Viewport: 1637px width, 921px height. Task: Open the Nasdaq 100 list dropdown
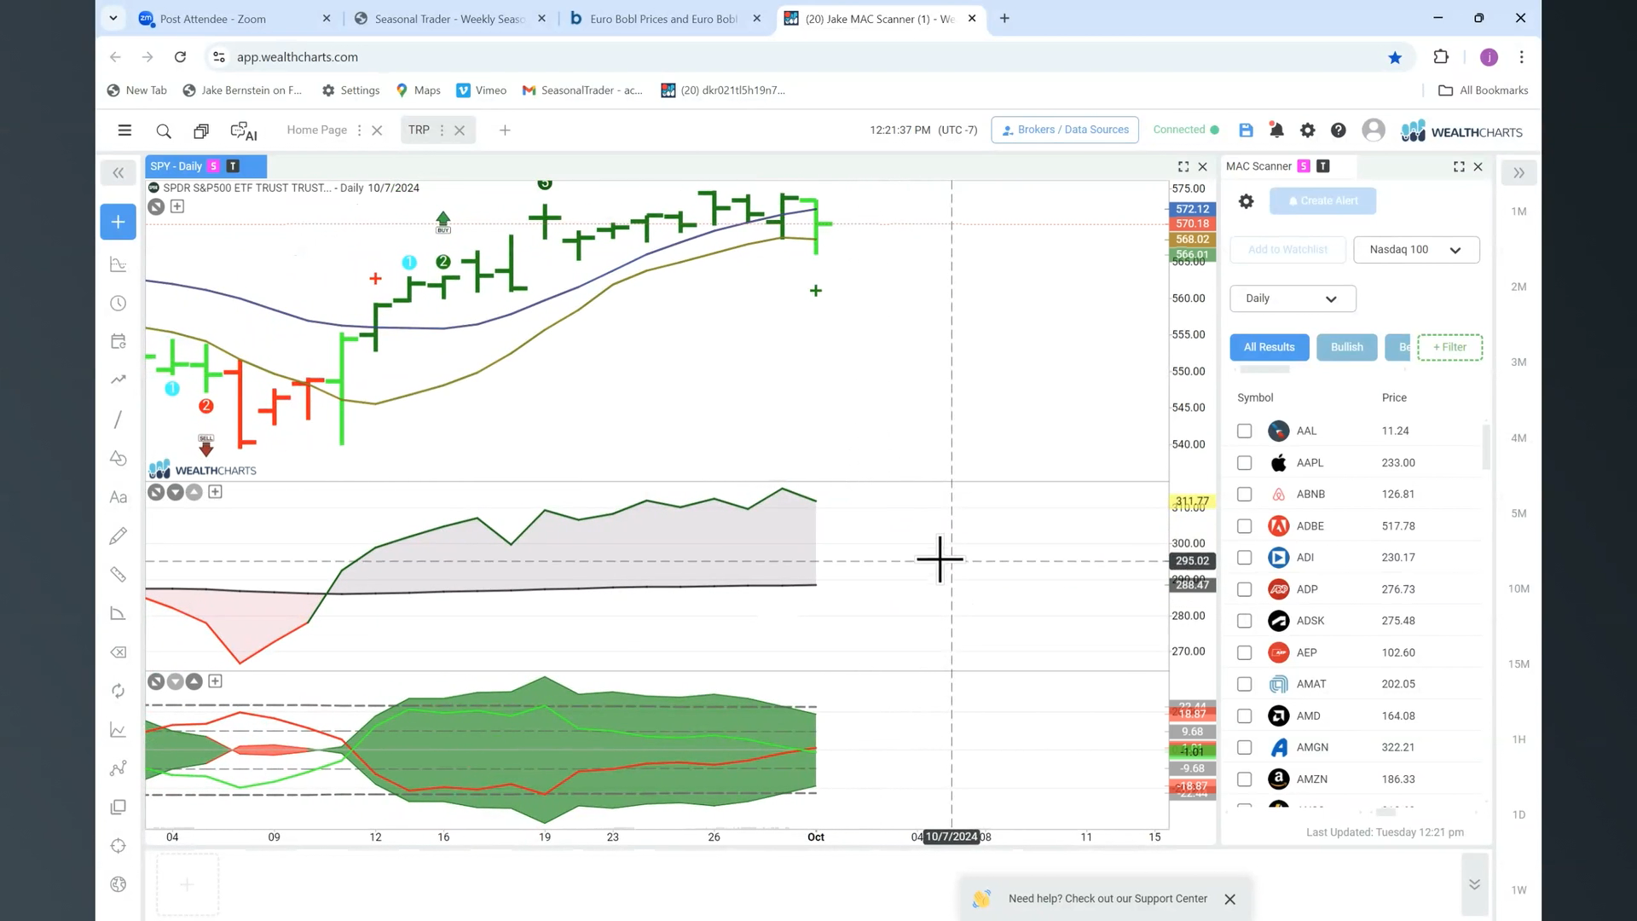(1416, 250)
